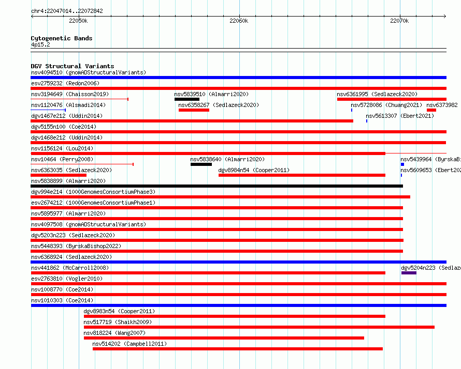Click nsv6368924 (Sedlazeck2020) label
Screen dimensions: 461x369
pos(71,257)
